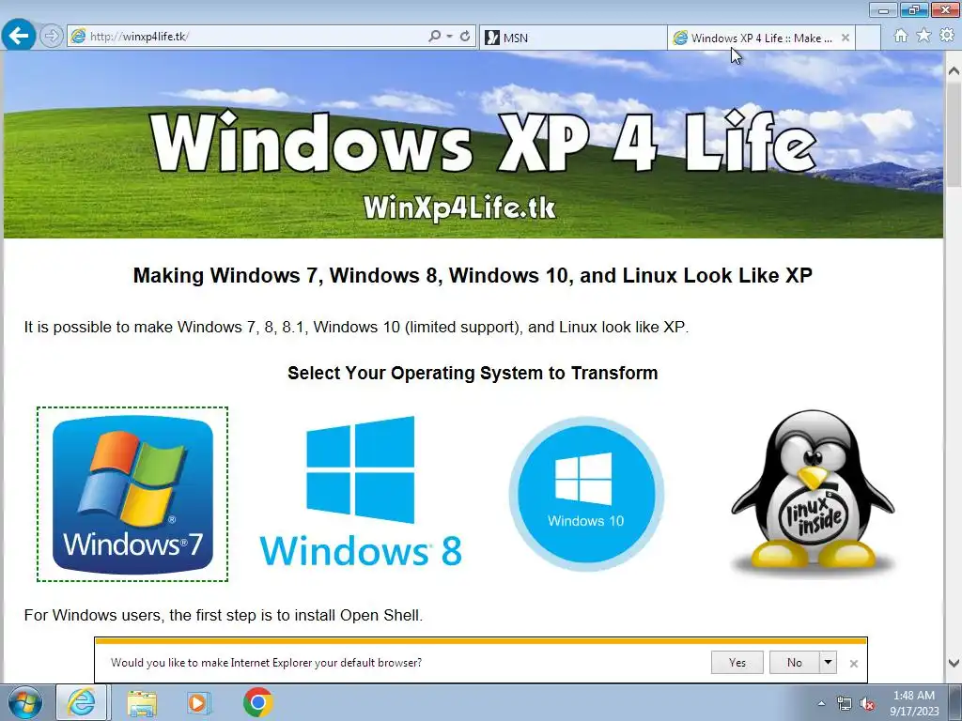The height and width of the screenshot is (721, 962).
Task: Open Favorites star icon
Action: click(923, 36)
